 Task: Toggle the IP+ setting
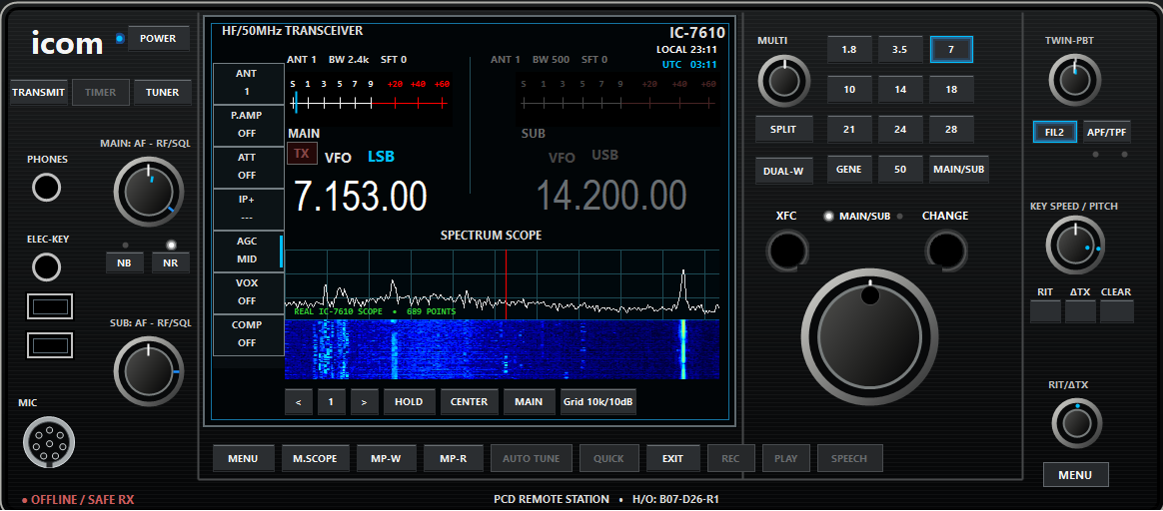247,209
